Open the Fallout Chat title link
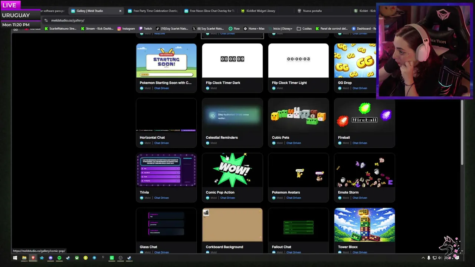The image size is (475, 267). pos(281,247)
